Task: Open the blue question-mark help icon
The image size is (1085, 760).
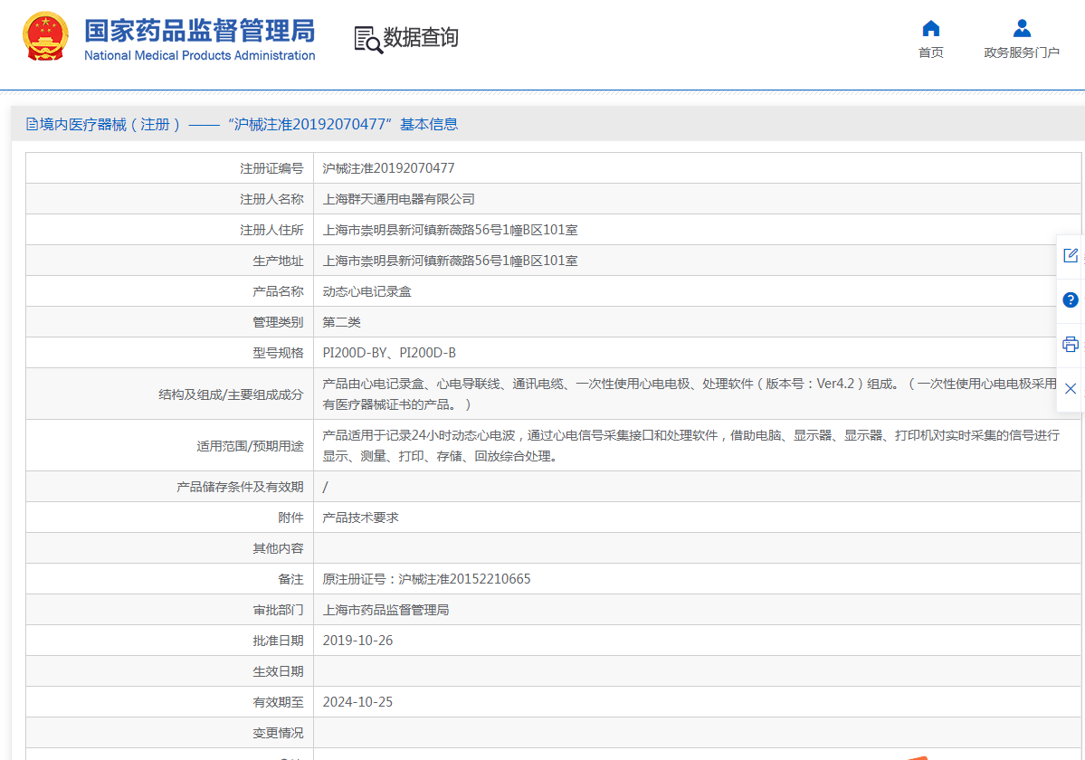Action: click(x=1071, y=300)
